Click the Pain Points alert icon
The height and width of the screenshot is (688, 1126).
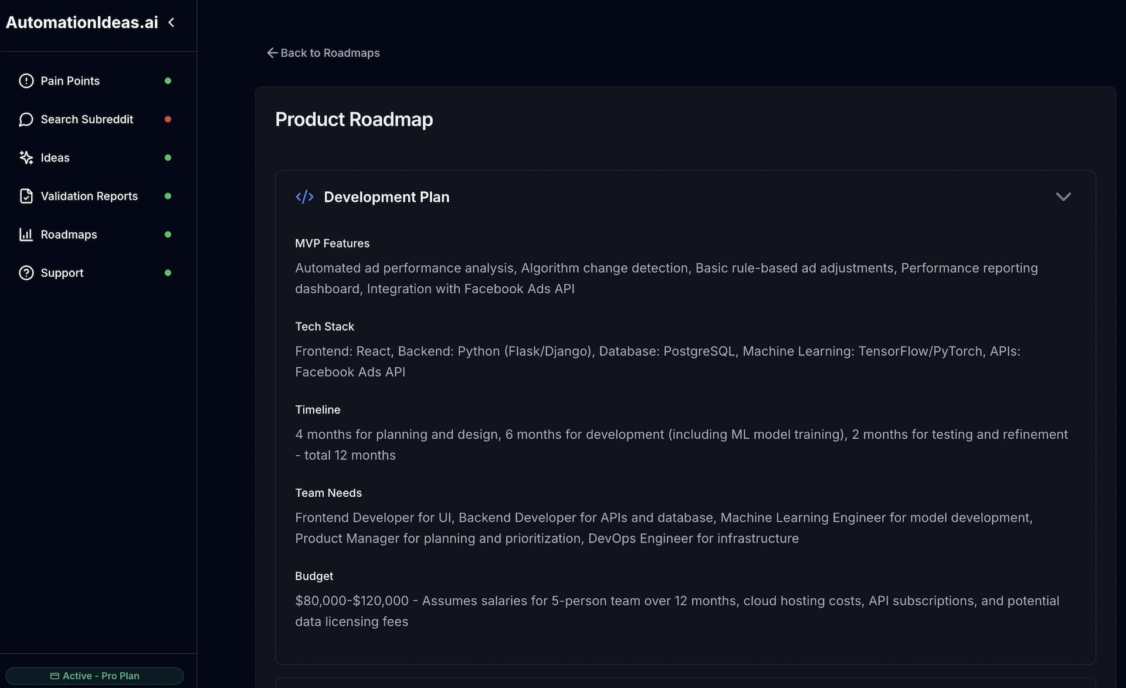click(26, 81)
